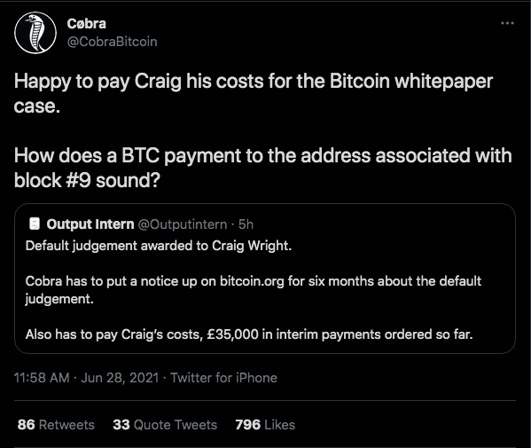This screenshot has width=531, height=448.
Task: Click 'Default judgement awarded to Craig Wright' text
Action: (159, 246)
